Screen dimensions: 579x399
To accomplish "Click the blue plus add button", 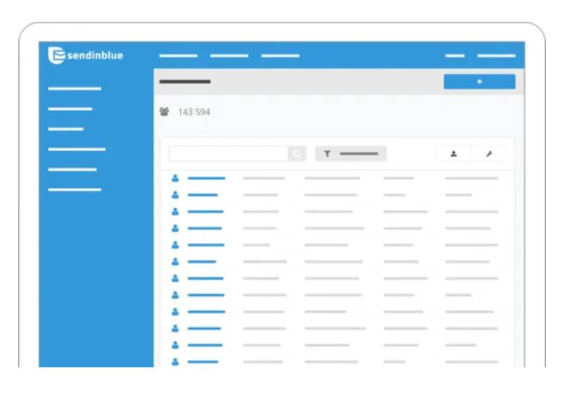I will point(479,82).
